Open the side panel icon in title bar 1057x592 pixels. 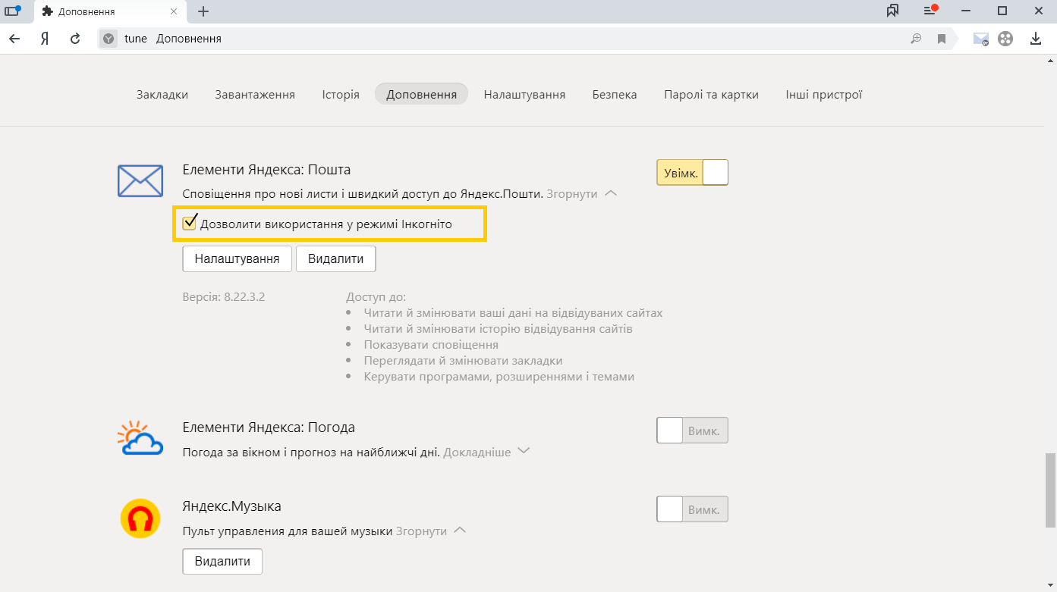click(x=12, y=11)
